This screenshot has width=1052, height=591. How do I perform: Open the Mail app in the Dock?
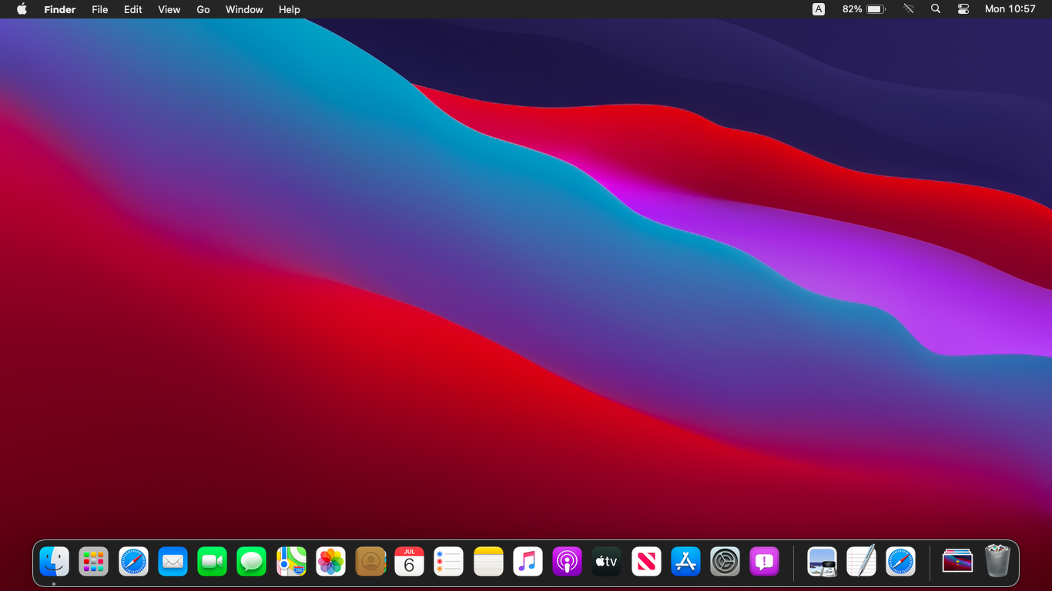coord(173,562)
